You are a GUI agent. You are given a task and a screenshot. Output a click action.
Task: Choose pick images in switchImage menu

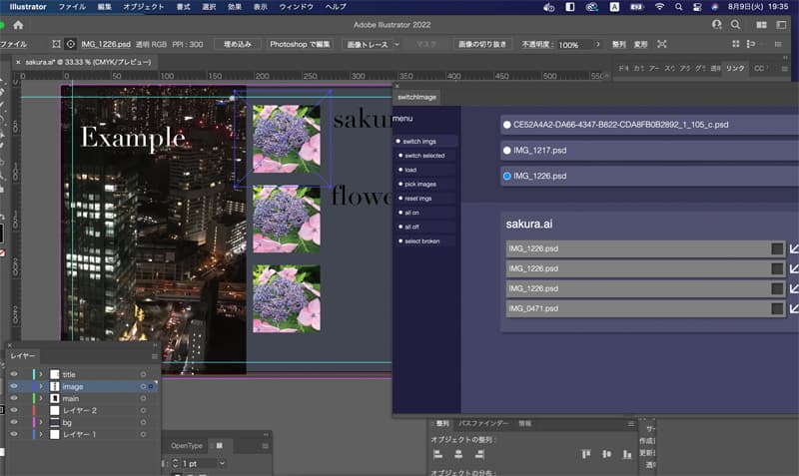pyautogui.click(x=425, y=184)
